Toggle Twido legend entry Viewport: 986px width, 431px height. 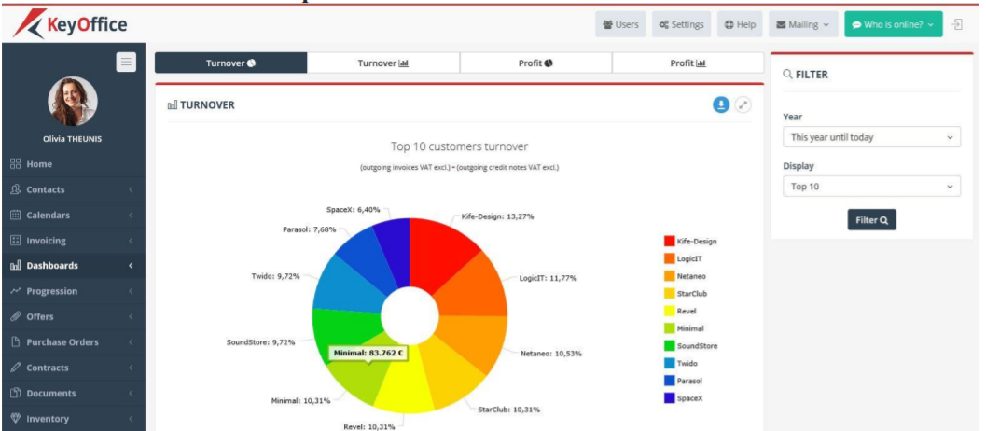(x=680, y=363)
